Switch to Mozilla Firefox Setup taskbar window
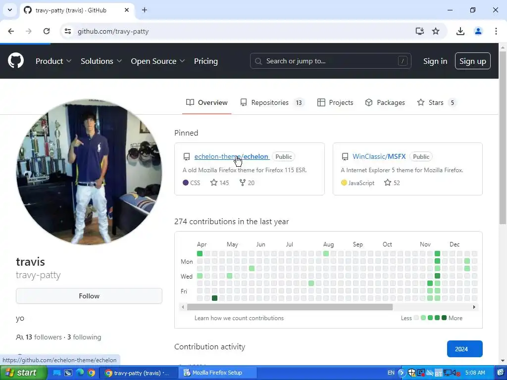This screenshot has width=507, height=380. pyautogui.click(x=217, y=373)
